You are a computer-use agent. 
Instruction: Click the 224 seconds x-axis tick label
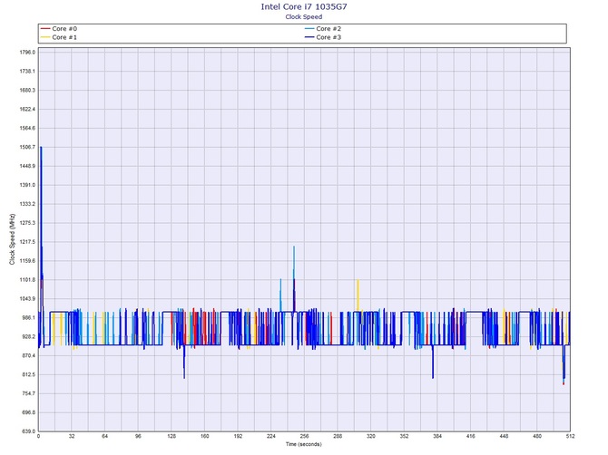[x=271, y=436]
